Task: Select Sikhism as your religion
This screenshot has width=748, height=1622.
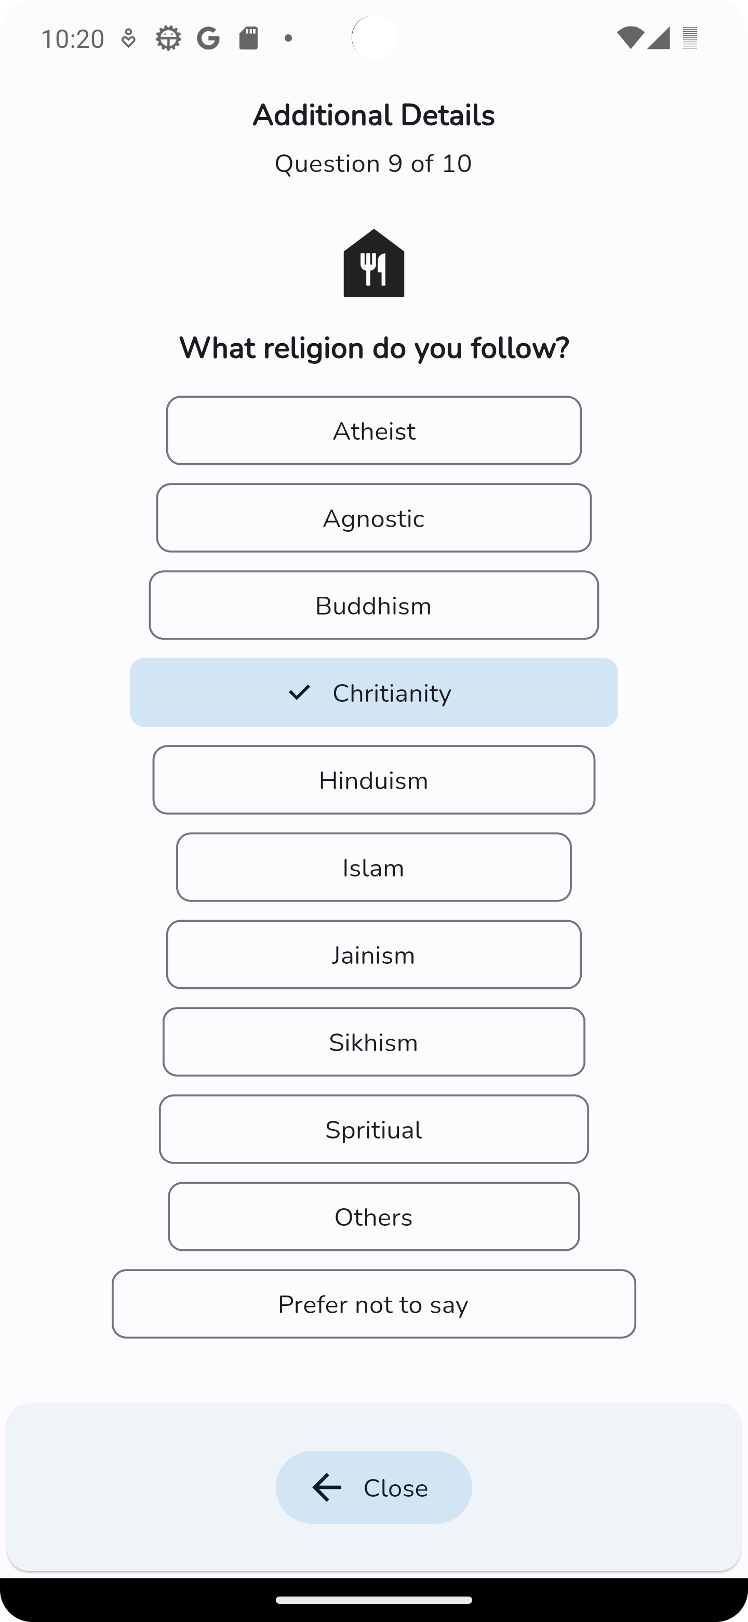Action: point(373,1042)
